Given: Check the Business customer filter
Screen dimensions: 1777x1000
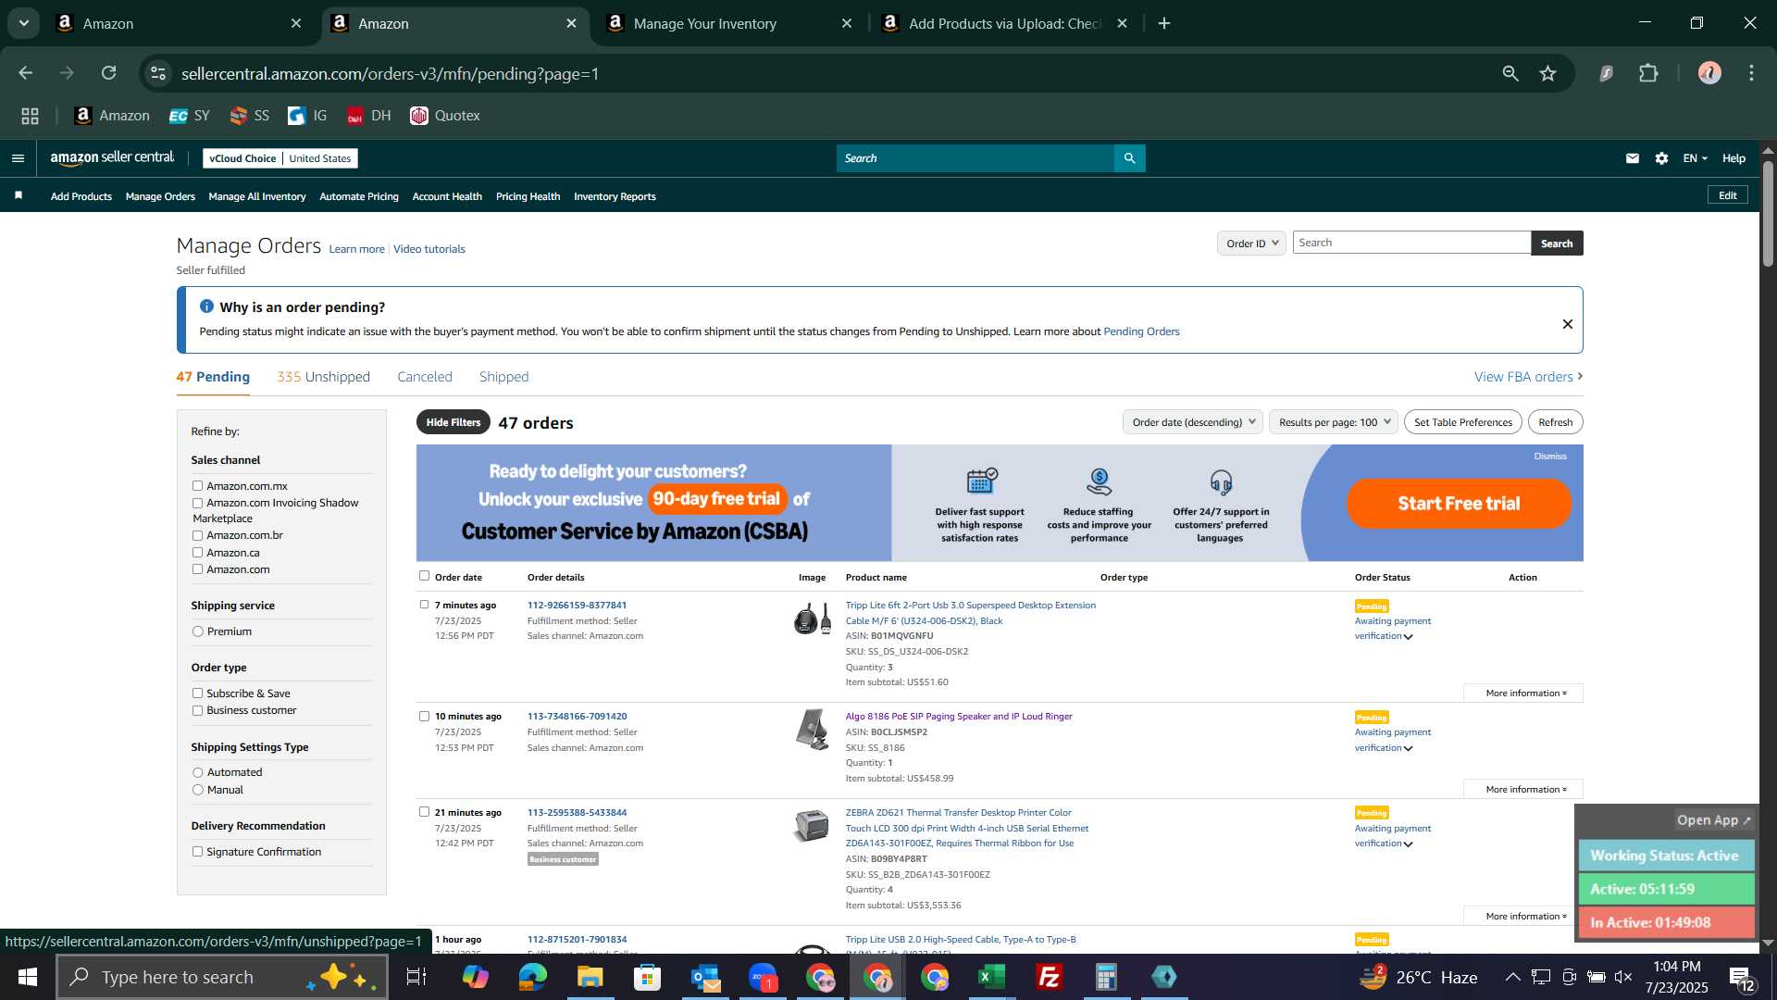Looking at the screenshot, I should [197, 710].
